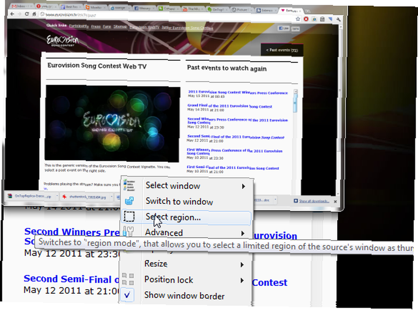Switch to the Extensions browser tab
418x310 pixels.
(x=266, y=10)
